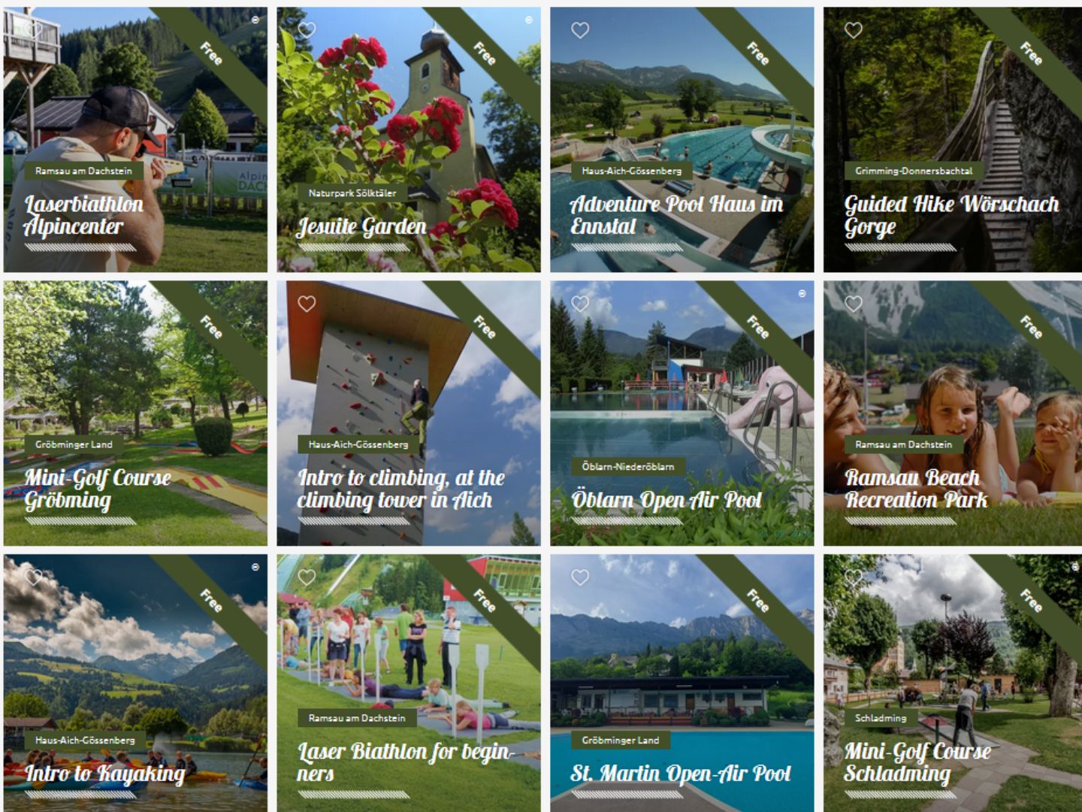Open Jesuite Garden title link
1082x812 pixels.
[x=361, y=226]
